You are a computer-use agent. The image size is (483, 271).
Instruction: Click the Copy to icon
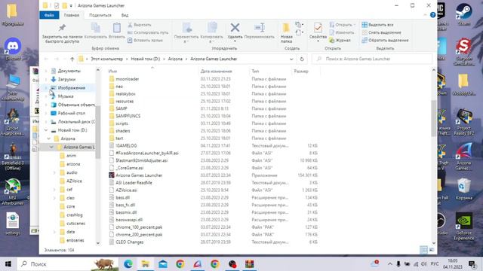(x=211, y=32)
